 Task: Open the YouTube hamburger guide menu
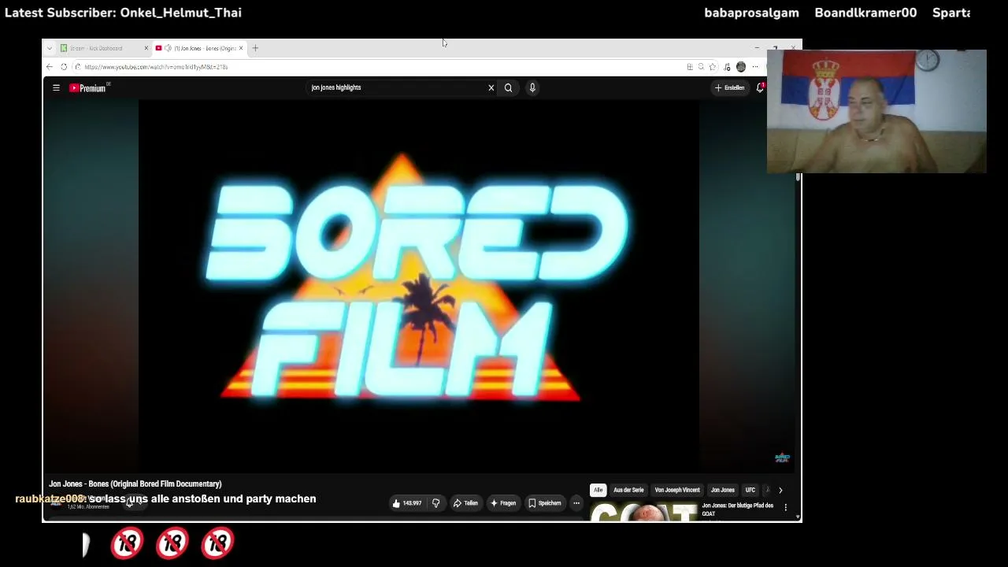point(56,87)
